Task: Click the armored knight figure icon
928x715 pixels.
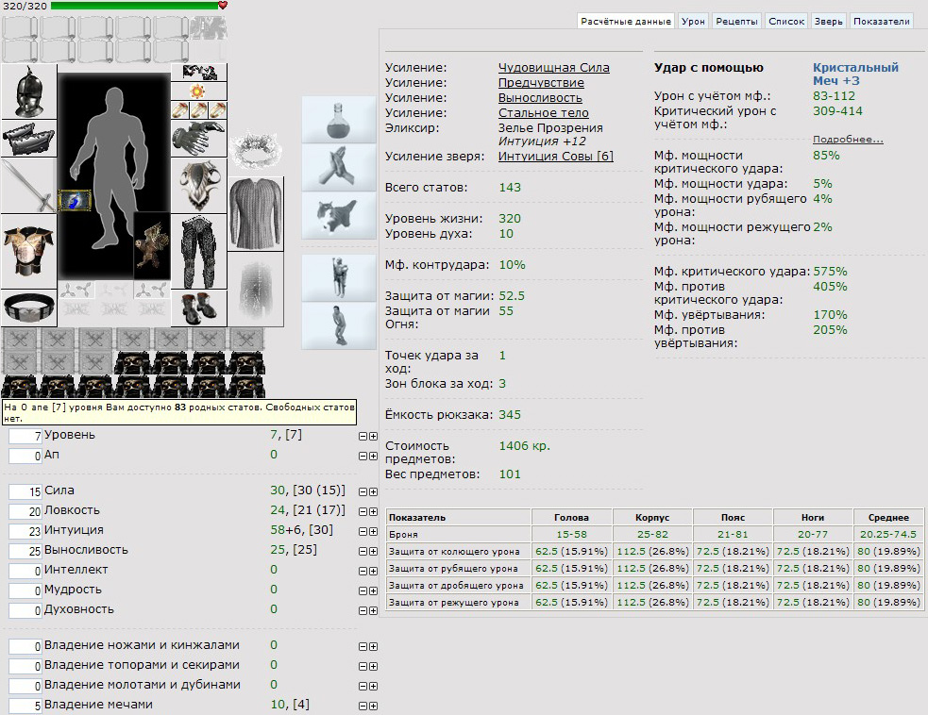Action: (x=339, y=278)
